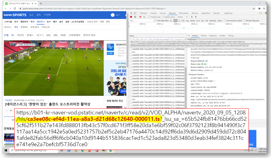Bookmark this page with the star icon
This screenshot has height=158, width=271.
click(254, 8)
